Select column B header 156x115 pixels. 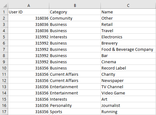(75, 6)
